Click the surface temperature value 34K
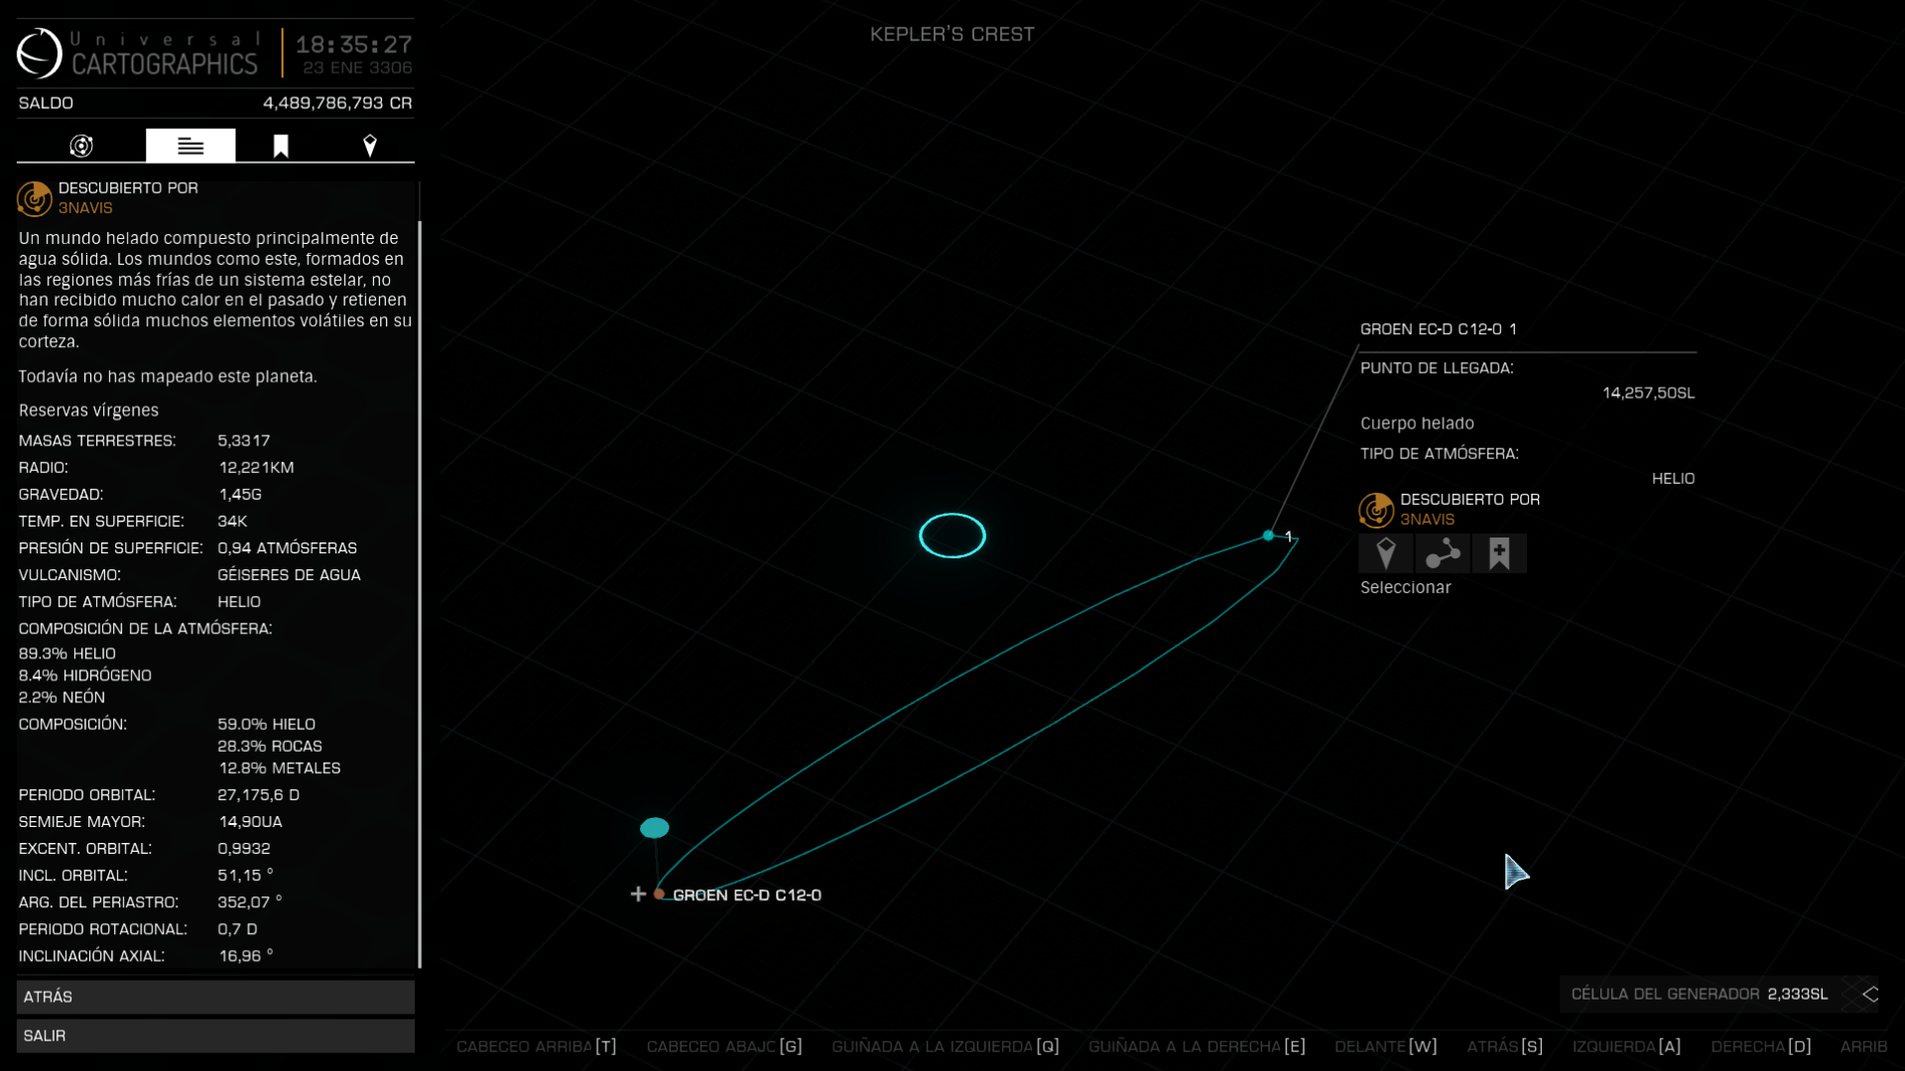 pyautogui.click(x=232, y=521)
